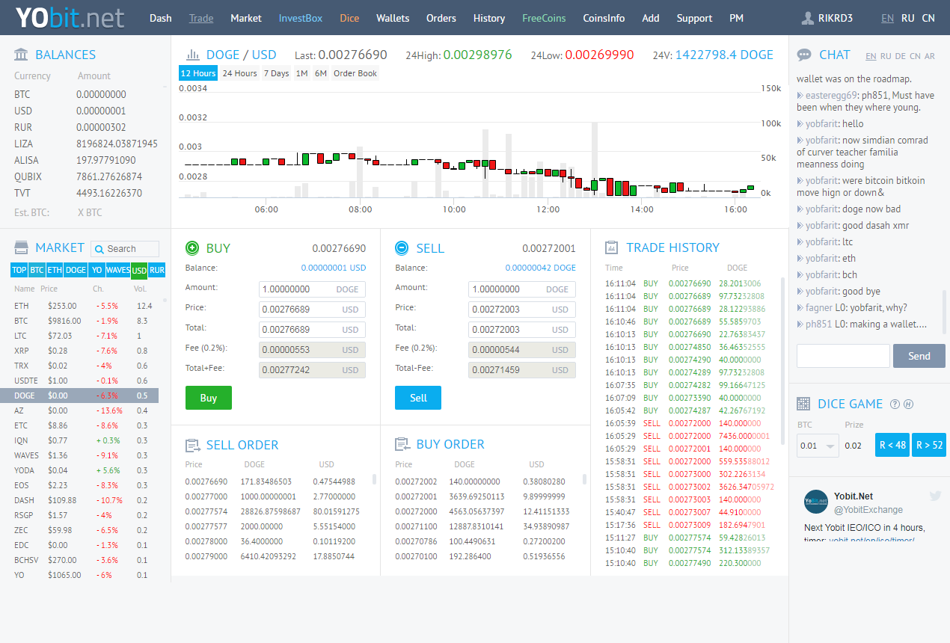Click the blue Sell button
The height and width of the screenshot is (643, 950).
(418, 398)
